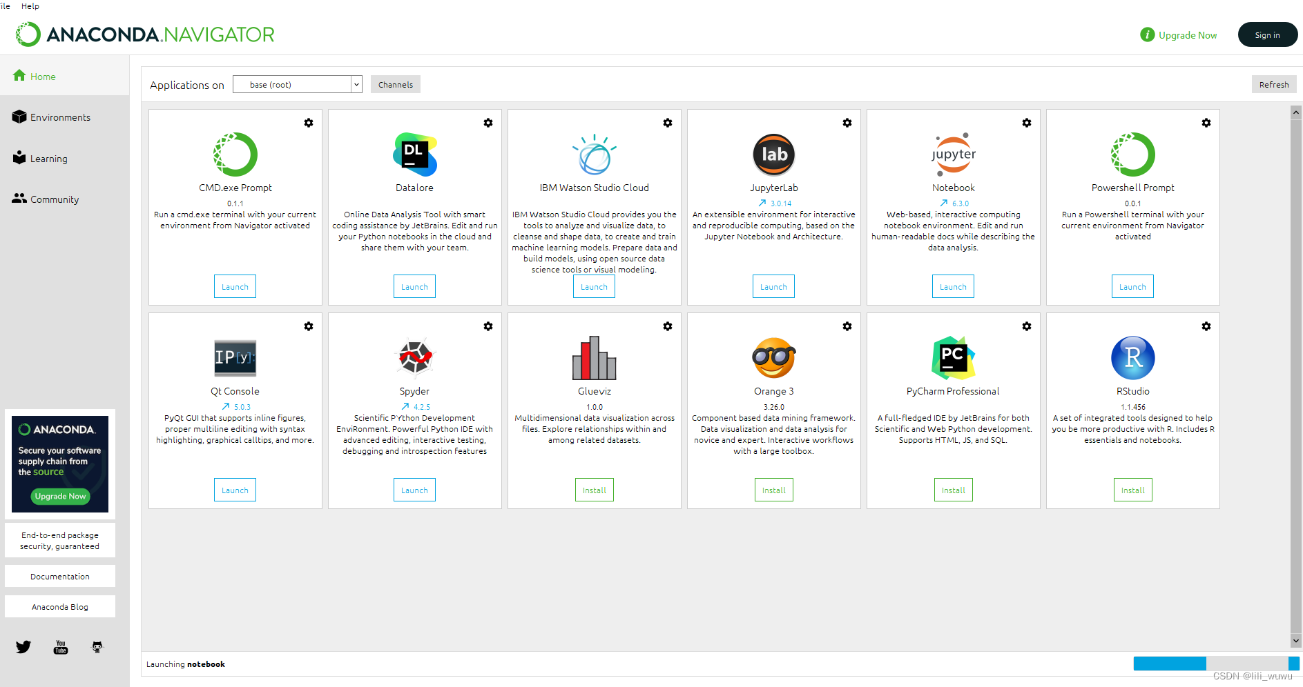The width and height of the screenshot is (1303, 687).
Task: Click the JupyterLab 3.0.14 update arrow
Action: point(762,203)
